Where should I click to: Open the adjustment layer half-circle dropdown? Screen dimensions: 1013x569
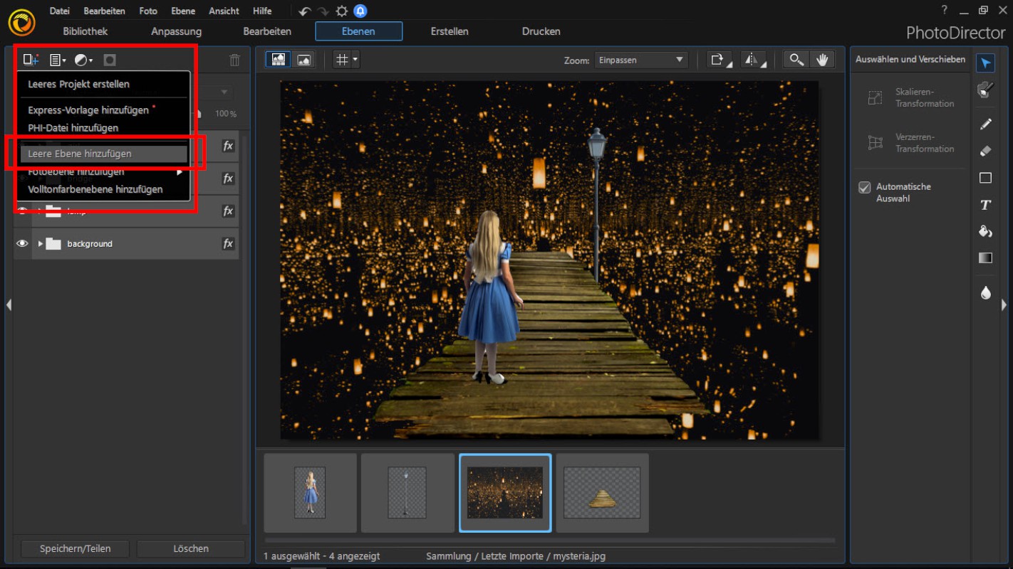[84, 60]
